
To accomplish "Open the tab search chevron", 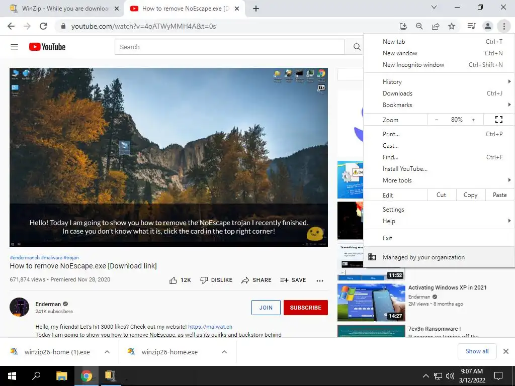I will click(x=434, y=7).
